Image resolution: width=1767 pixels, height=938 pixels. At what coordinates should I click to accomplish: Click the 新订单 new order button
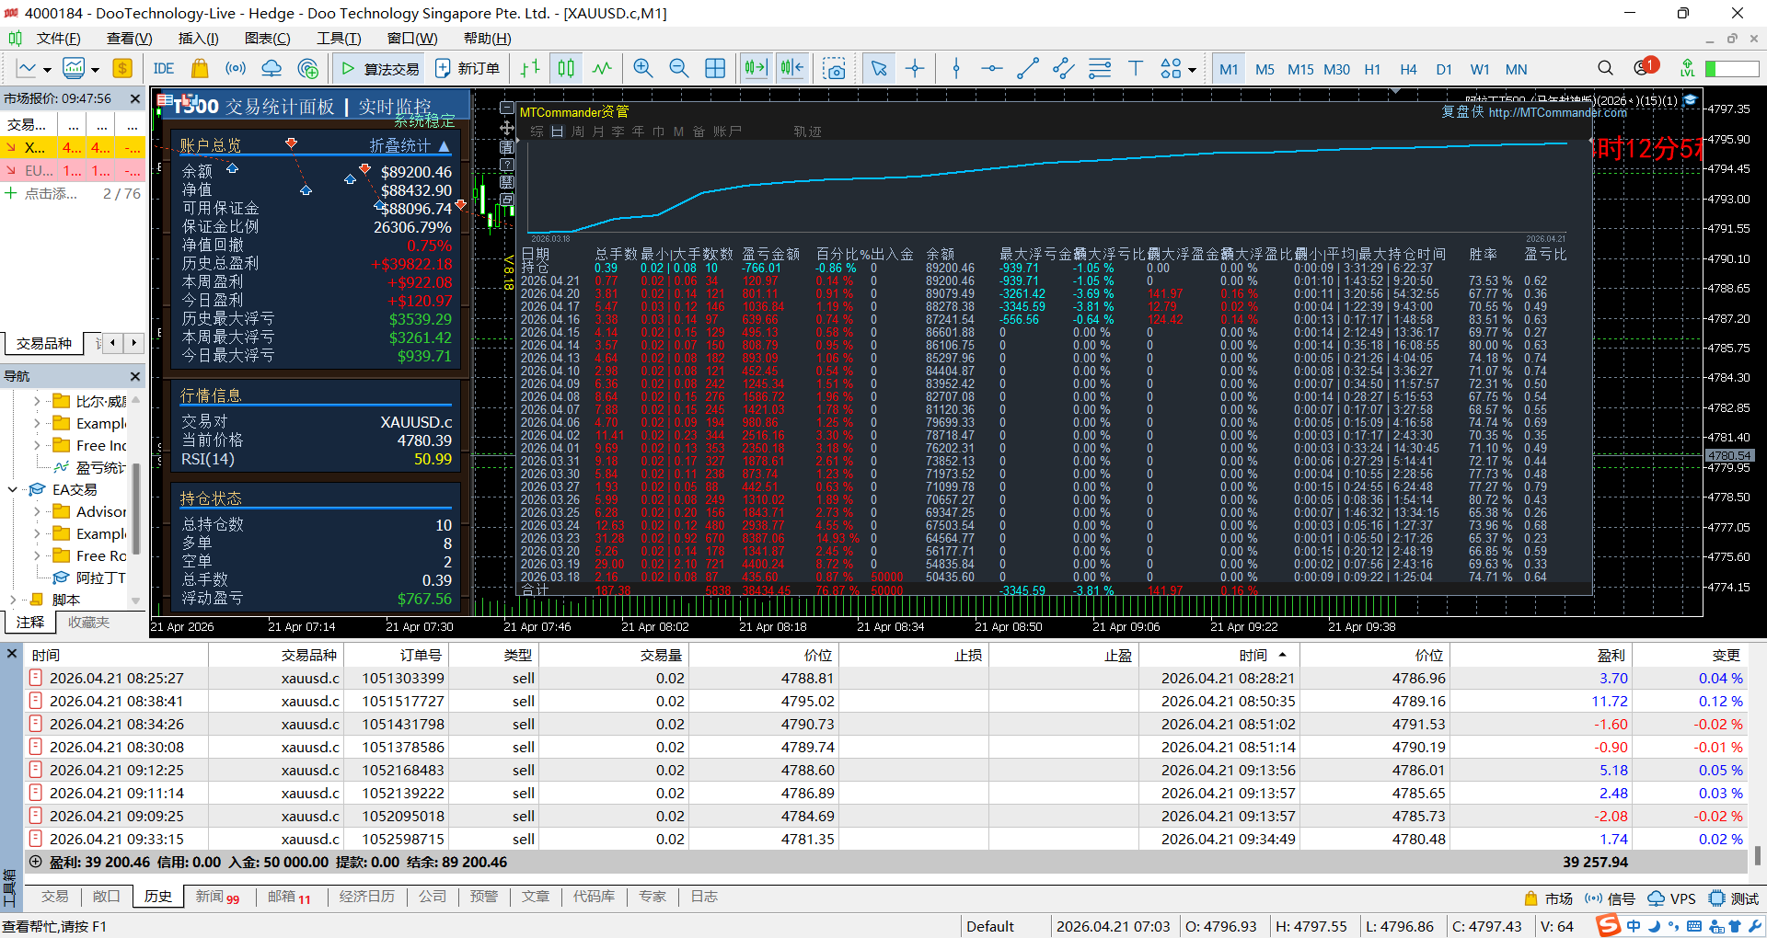pyautogui.click(x=468, y=68)
